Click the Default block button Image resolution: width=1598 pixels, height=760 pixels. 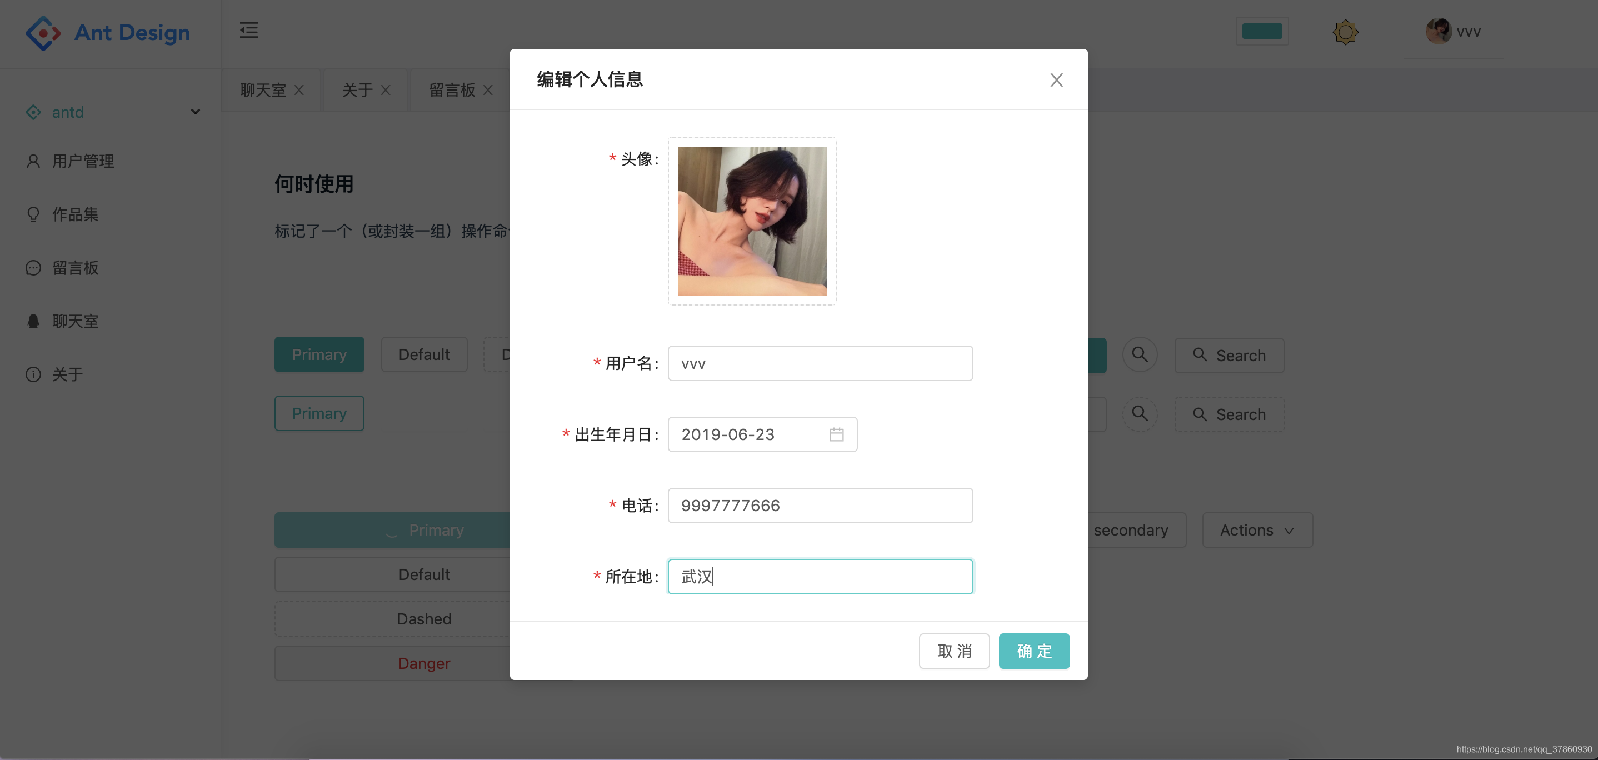pos(393,574)
